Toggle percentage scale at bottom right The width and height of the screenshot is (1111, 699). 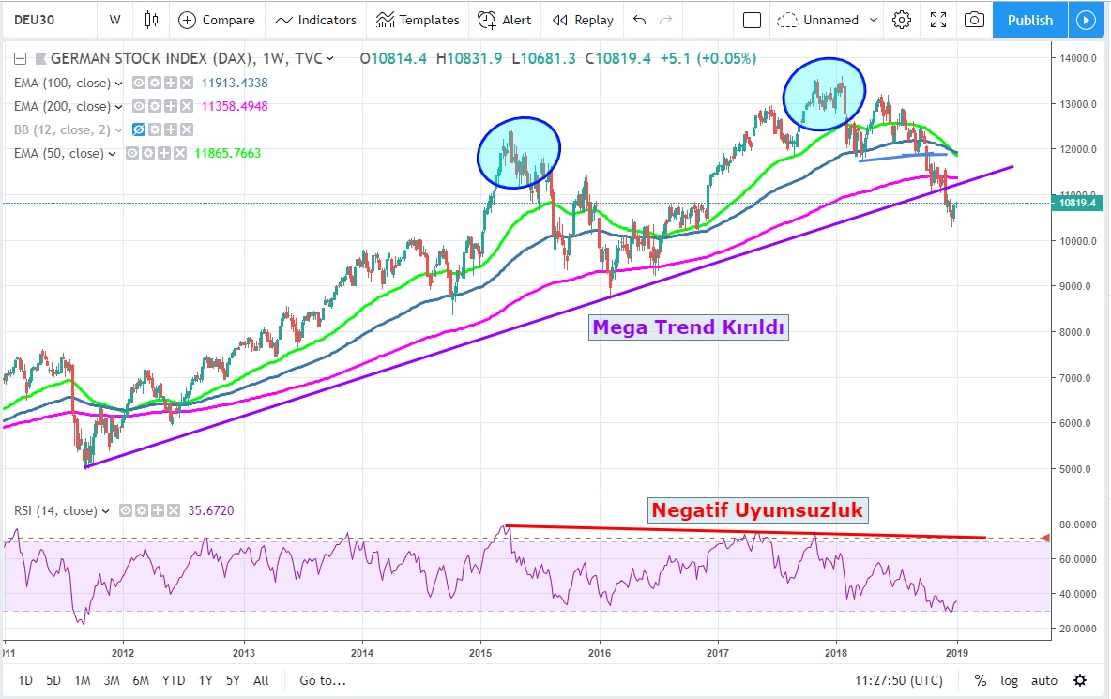(x=980, y=680)
